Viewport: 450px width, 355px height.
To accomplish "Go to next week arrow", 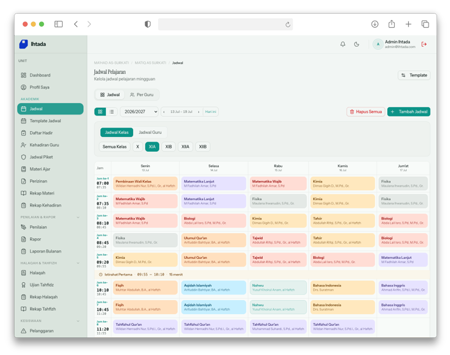I will [199, 112].
